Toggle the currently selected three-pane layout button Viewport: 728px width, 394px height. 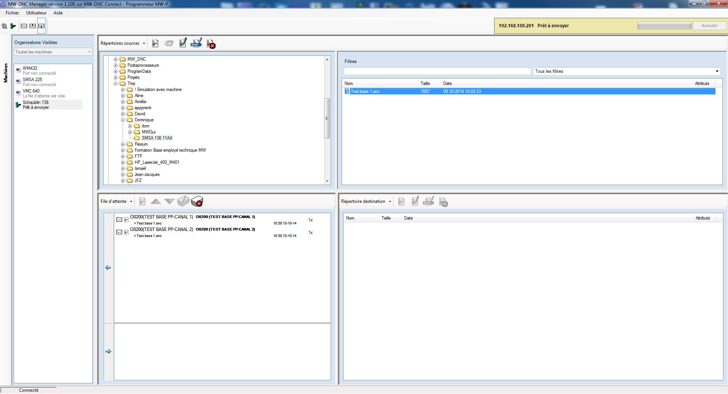coord(41,26)
